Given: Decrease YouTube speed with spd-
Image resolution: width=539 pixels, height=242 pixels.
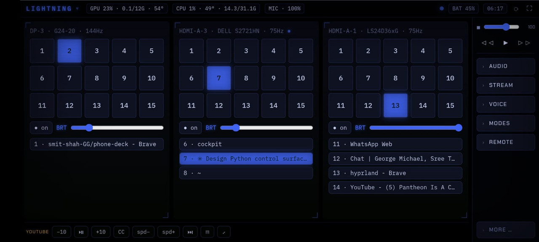Looking at the screenshot, I should click(143, 232).
